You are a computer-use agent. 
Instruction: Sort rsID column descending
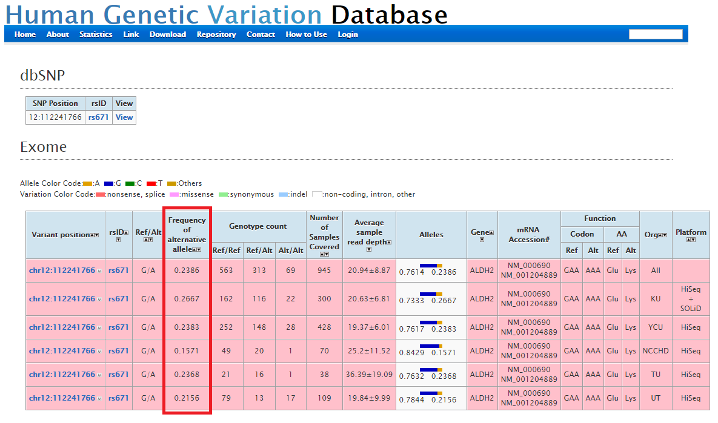click(118, 240)
